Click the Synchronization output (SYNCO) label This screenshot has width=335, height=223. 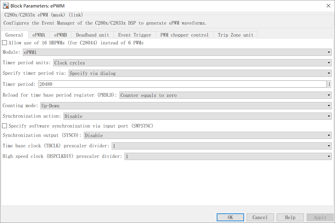point(42,135)
